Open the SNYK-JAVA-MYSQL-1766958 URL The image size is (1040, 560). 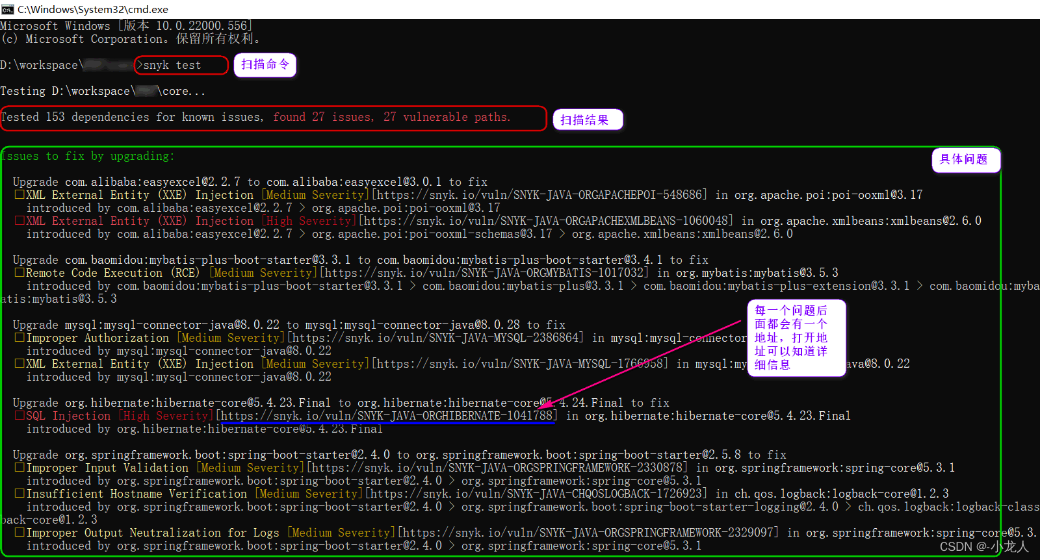(519, 364)
